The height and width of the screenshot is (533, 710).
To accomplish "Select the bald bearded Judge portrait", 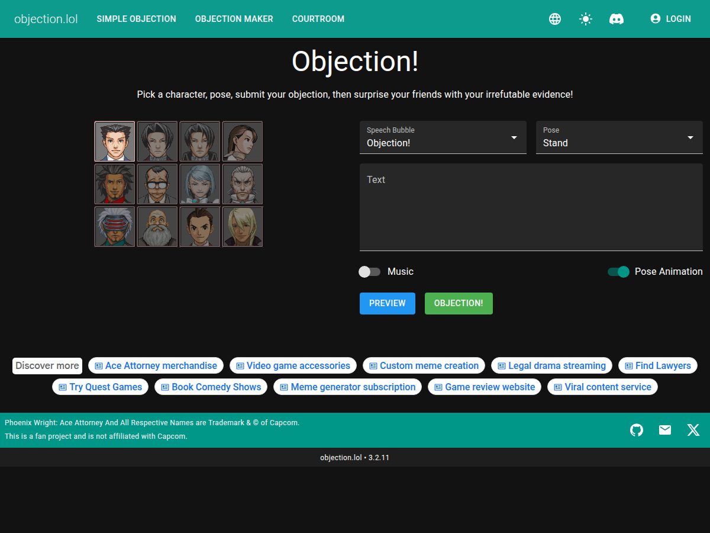I will (x=157, y=227).
